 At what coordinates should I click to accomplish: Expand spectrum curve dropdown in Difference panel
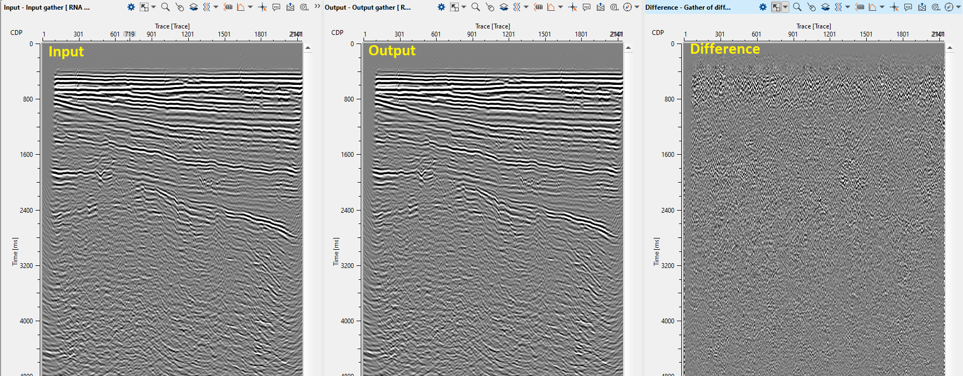882,7
